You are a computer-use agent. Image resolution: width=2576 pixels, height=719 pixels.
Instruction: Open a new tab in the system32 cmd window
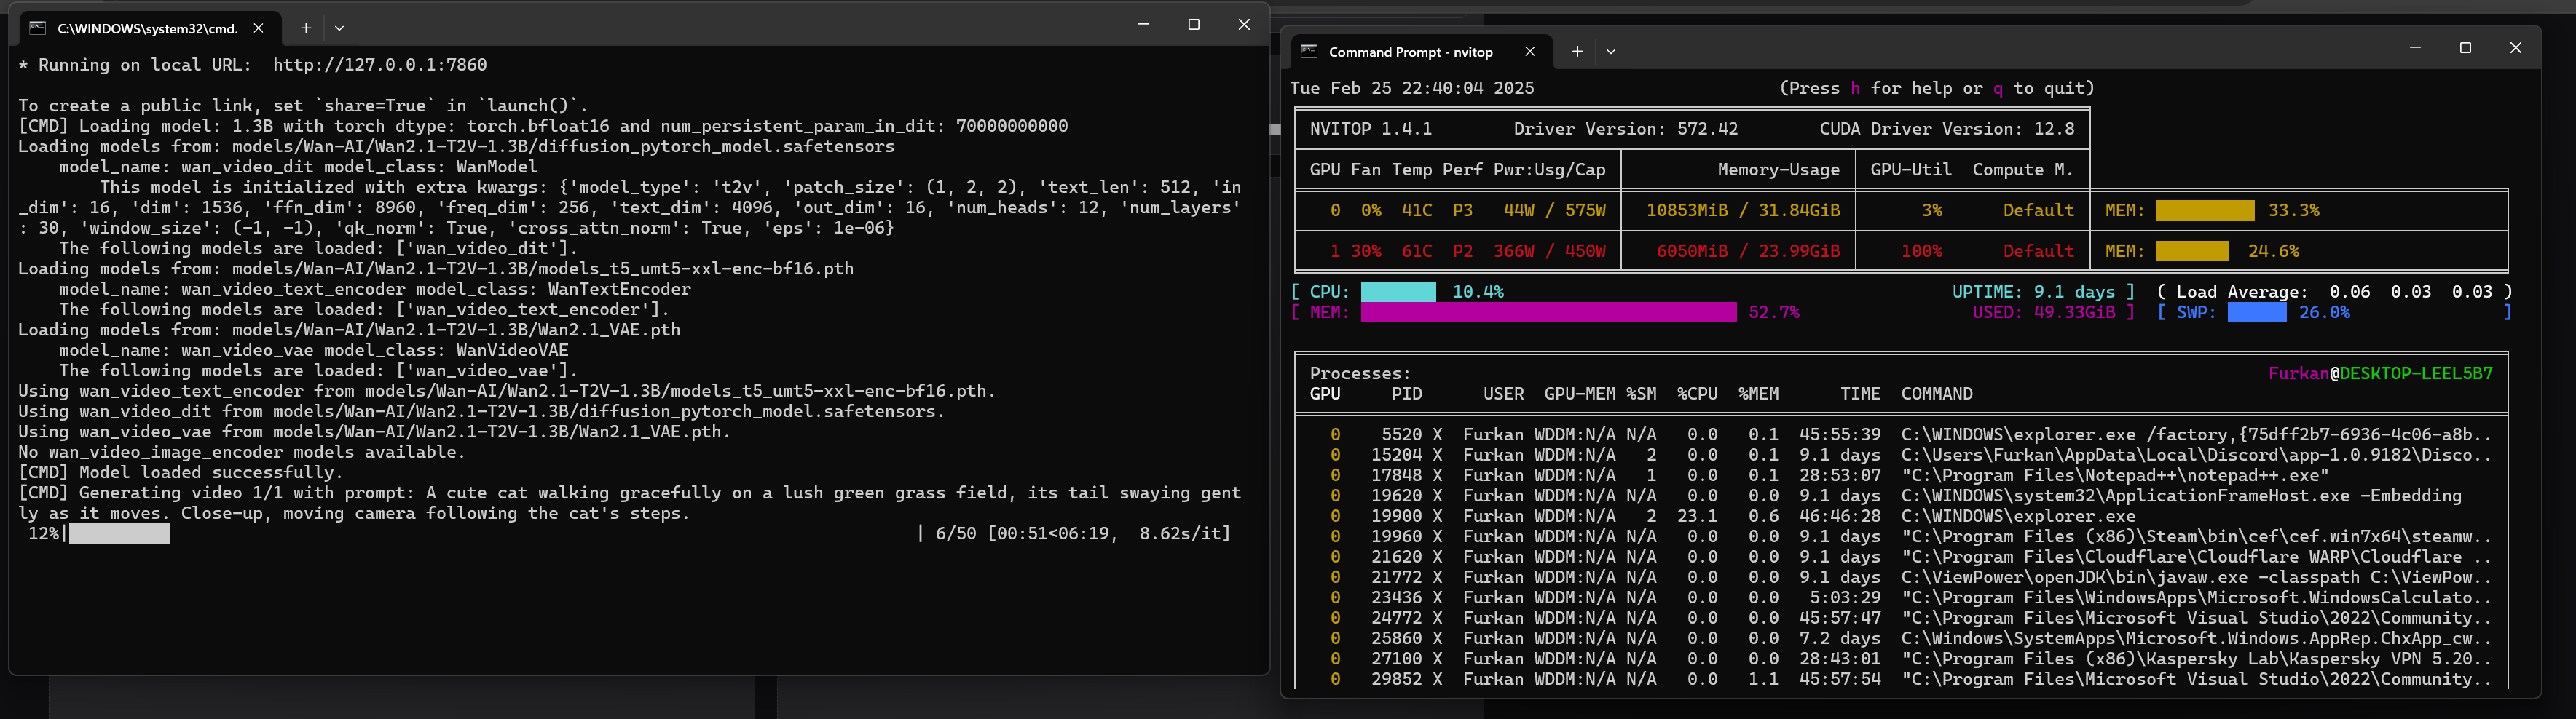click(x=306, y=28)
